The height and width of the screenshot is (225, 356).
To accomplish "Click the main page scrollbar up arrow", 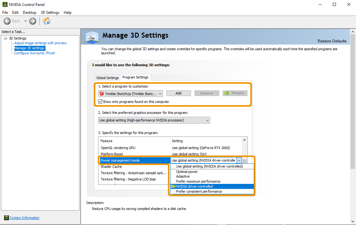I will [353, 32].
